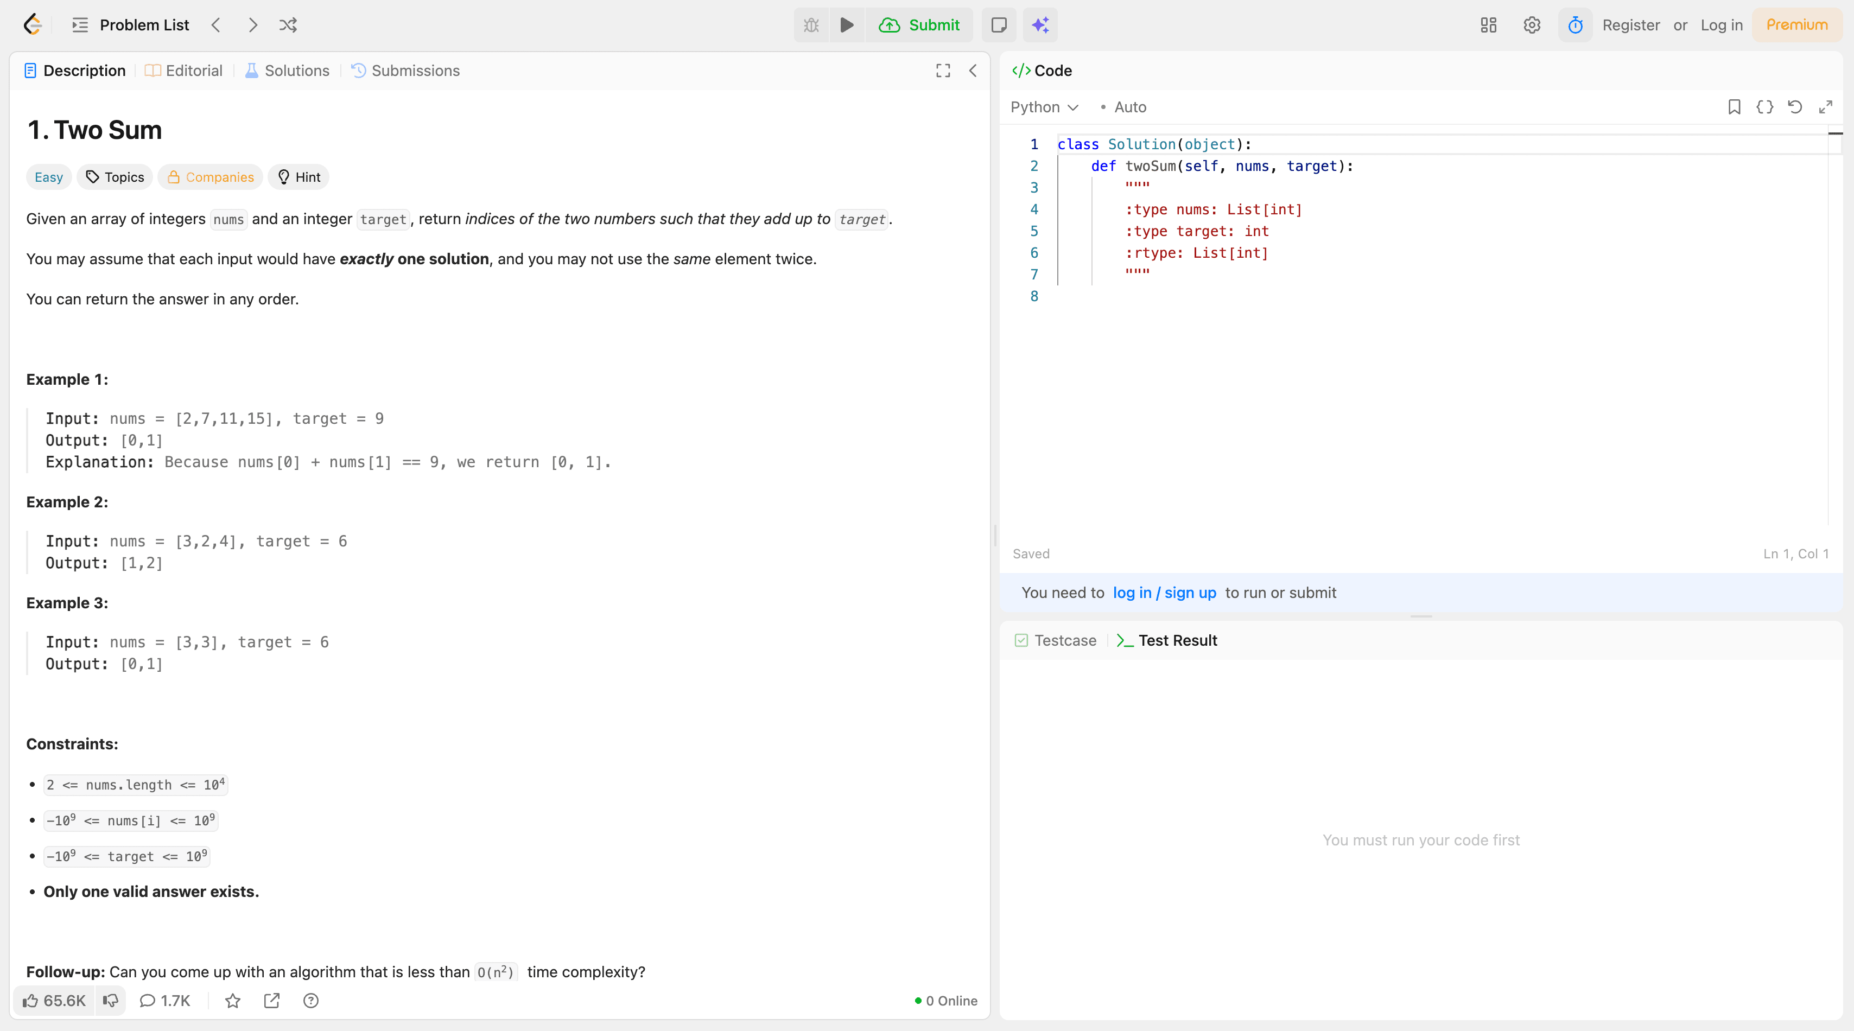This screenshot has height=1031, width=1854.
Task: Switch to the Editorial tab
Action: [x=184, y=71]
